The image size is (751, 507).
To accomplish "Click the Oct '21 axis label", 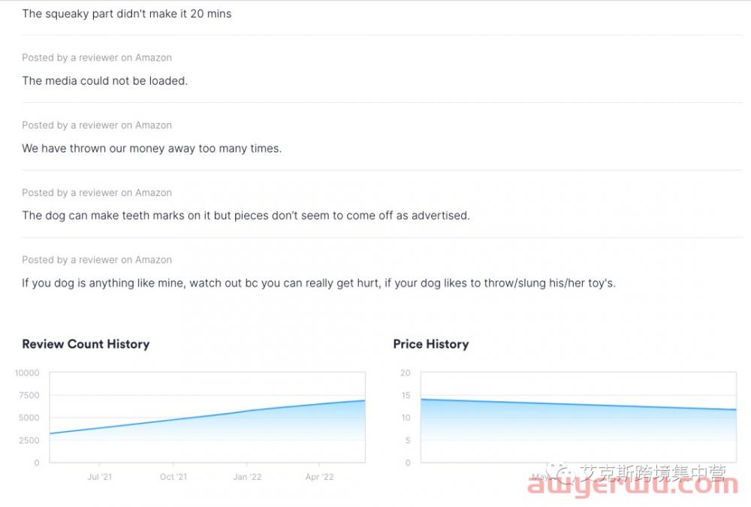I will [173, 477].
